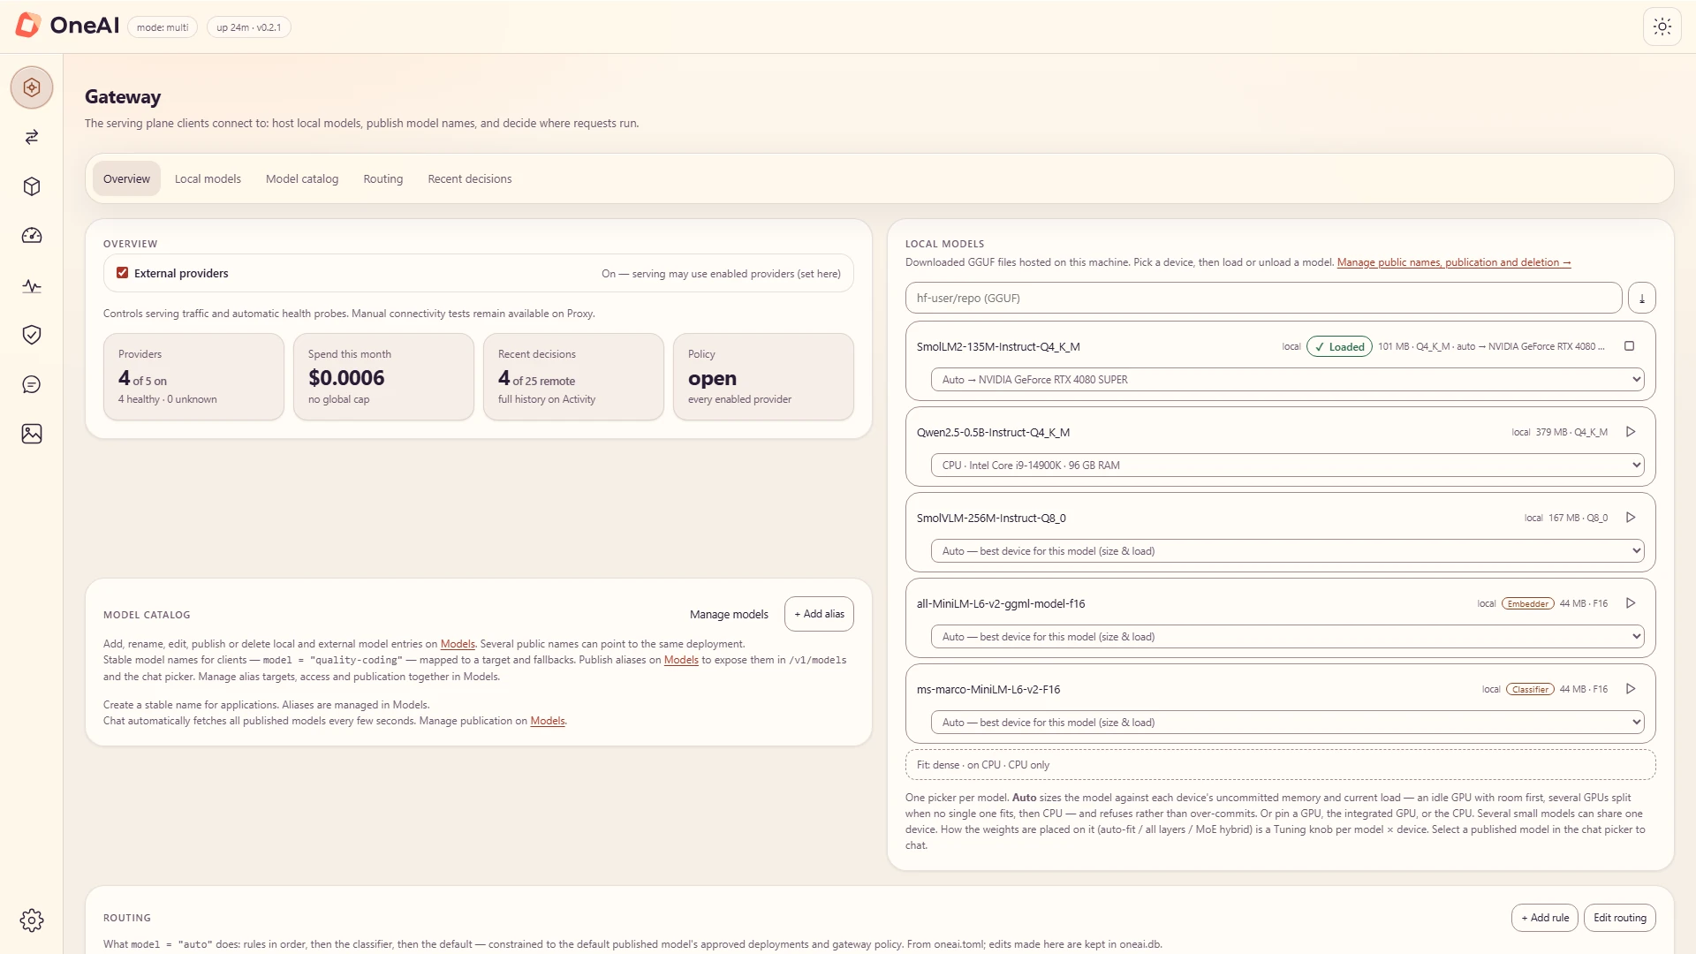This screenshot has height=954, width=1696.
Task: Click Manage models in Model Catalog
Action: point(729,614)
